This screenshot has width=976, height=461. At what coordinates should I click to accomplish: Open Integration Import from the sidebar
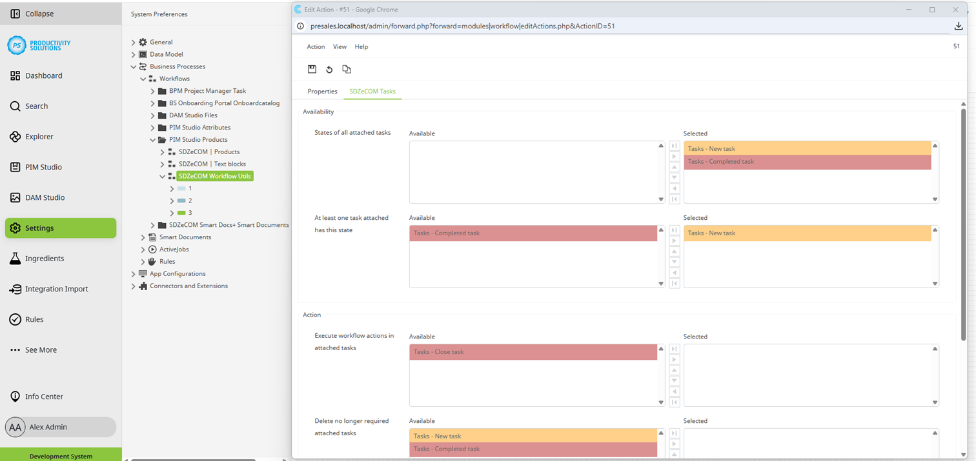click(x=14, y=288)
